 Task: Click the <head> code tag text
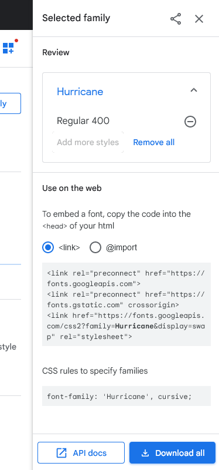point(54,226)
